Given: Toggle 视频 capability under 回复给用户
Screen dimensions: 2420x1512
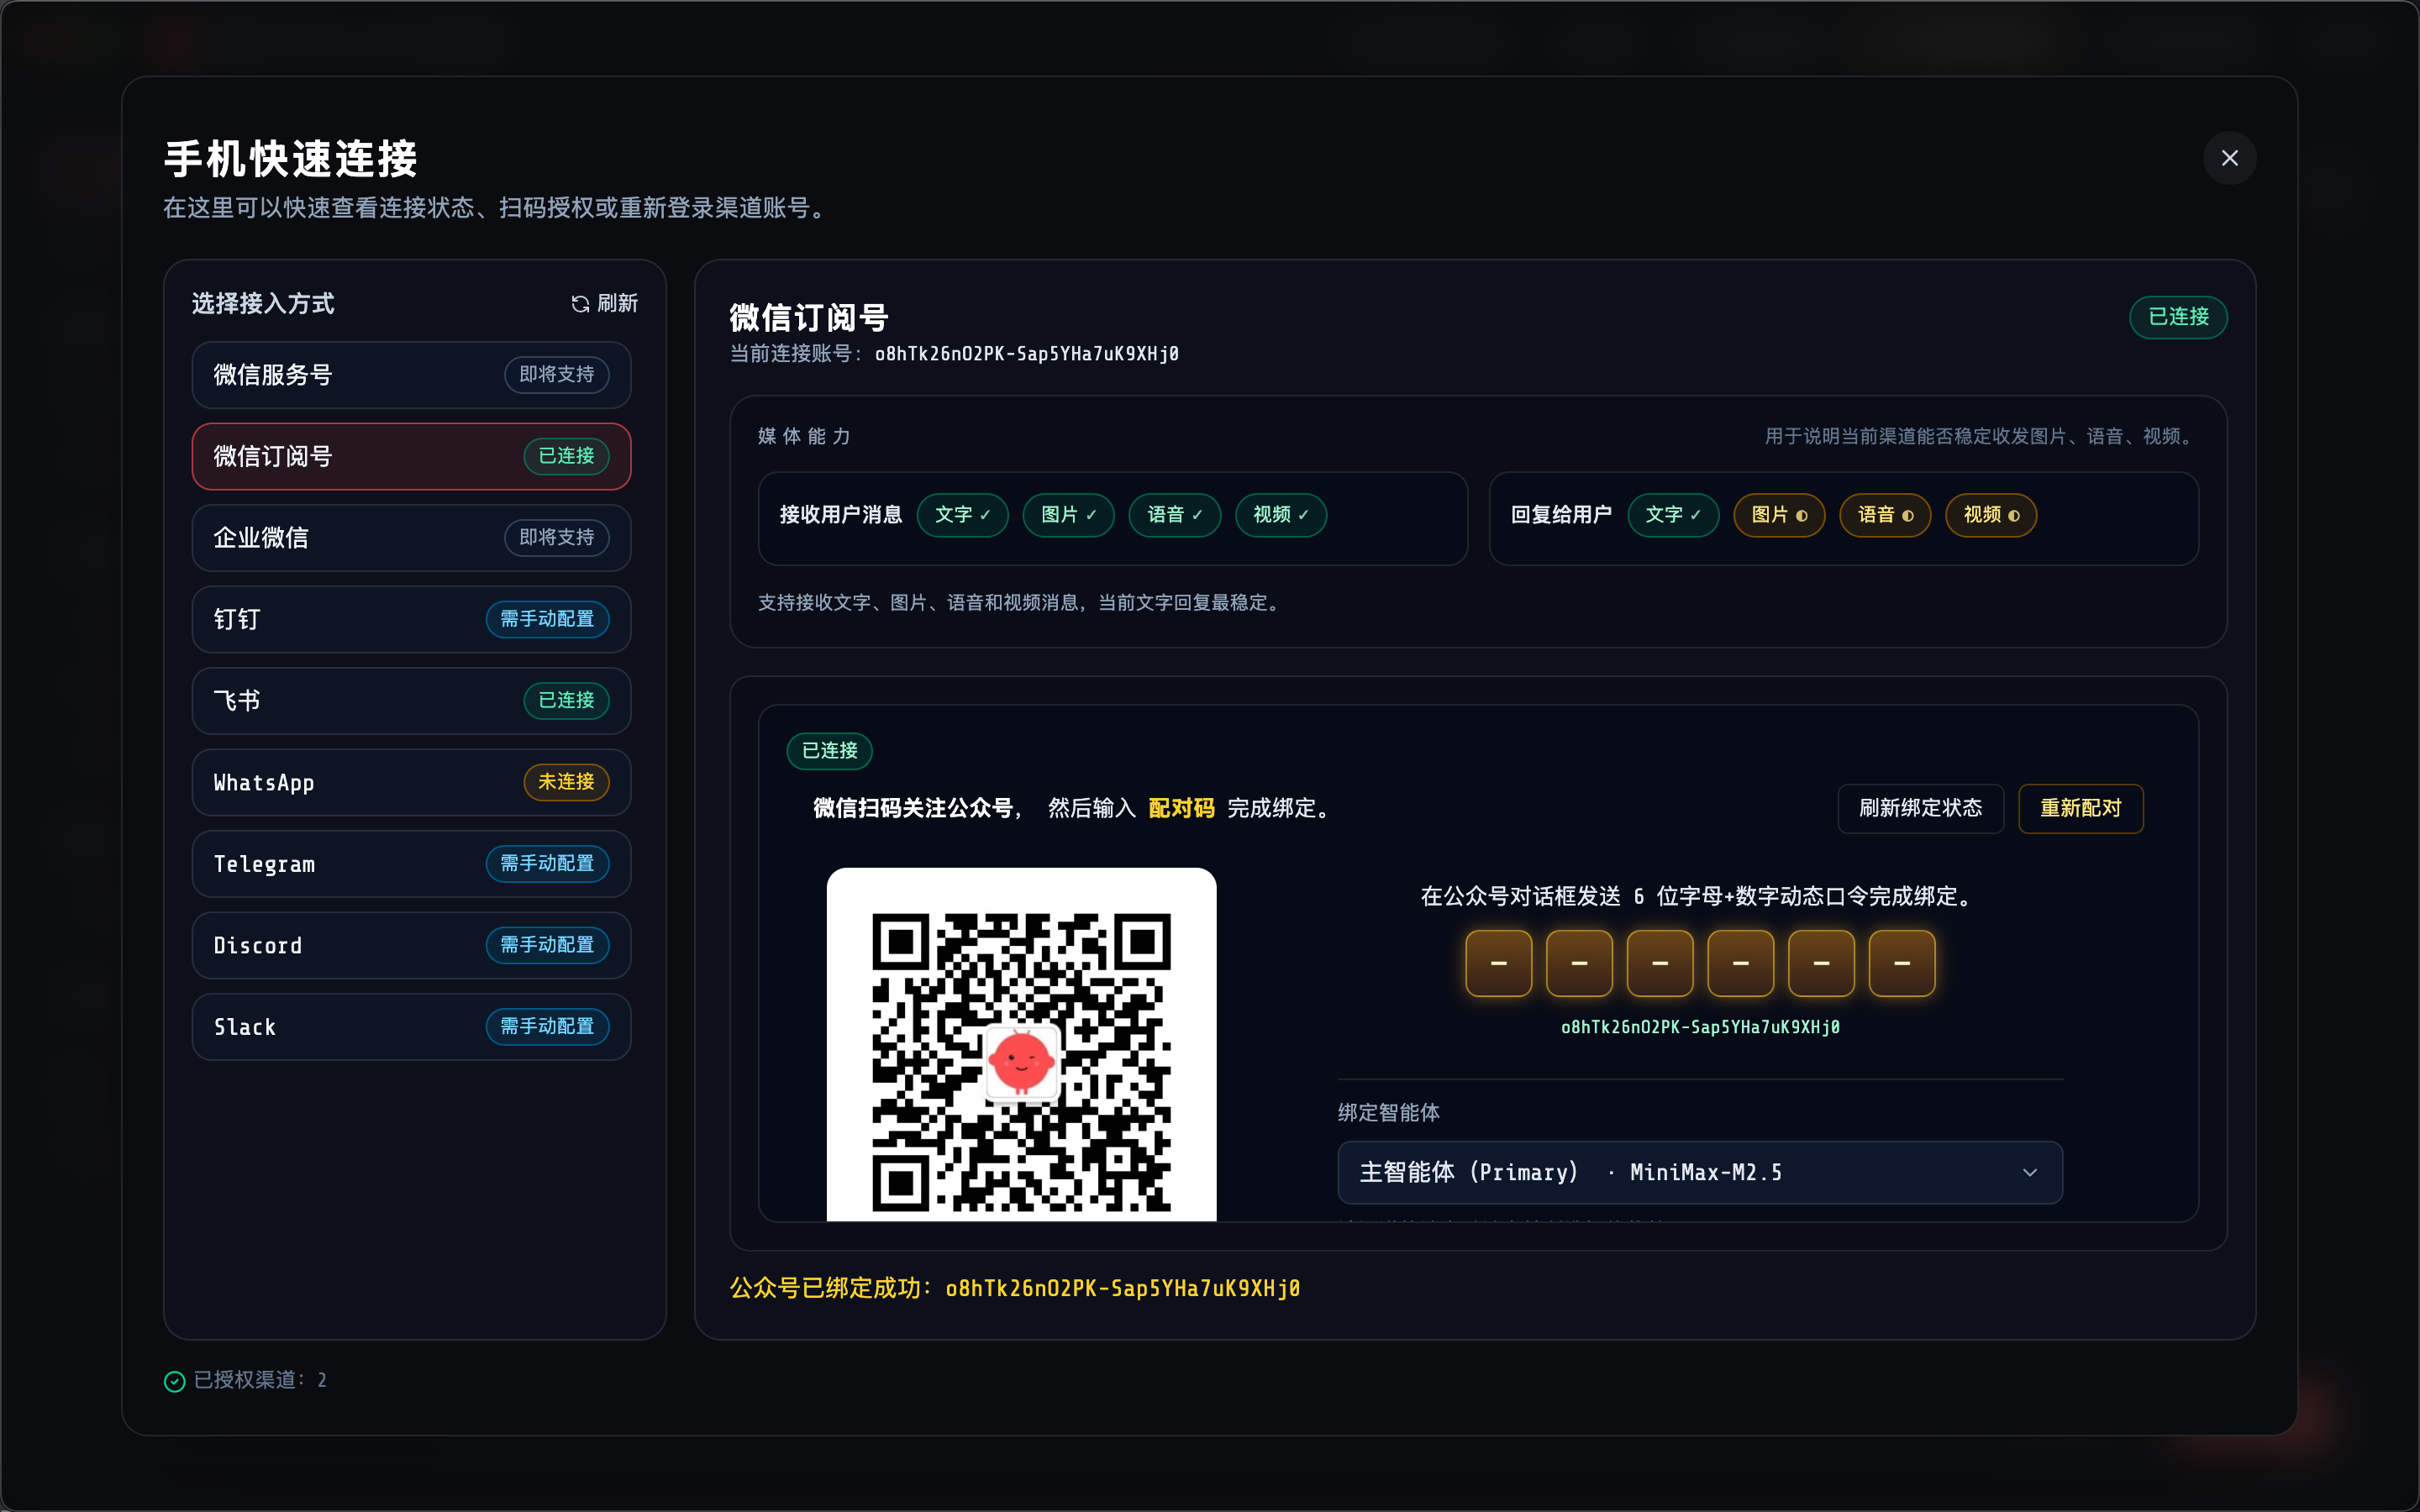Looking at the screenshot, I should click(x=1990, y=515).
